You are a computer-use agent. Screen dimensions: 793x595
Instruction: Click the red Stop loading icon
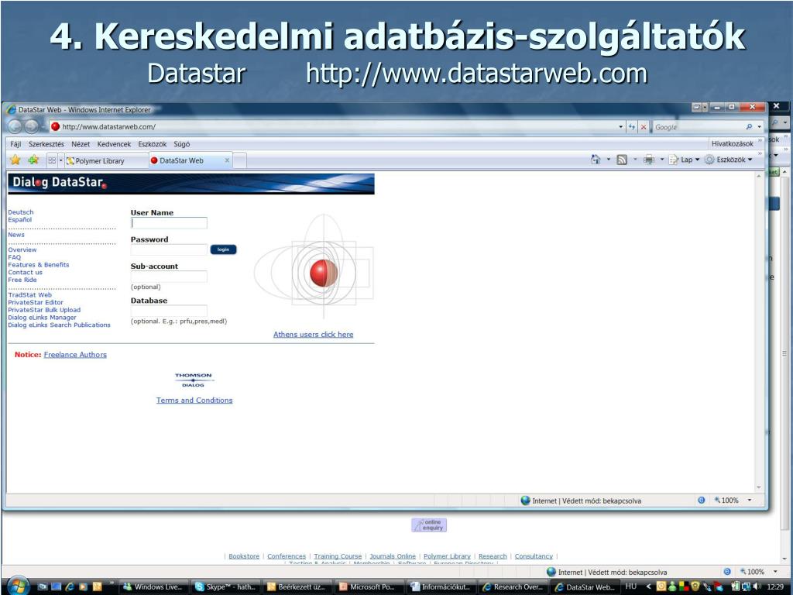click(644, 127)
